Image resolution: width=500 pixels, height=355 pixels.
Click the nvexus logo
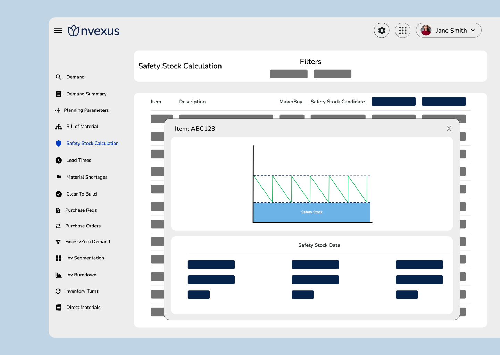tap(94, 31)
